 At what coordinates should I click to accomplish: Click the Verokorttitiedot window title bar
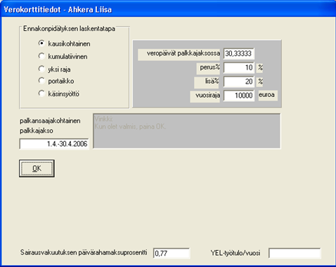pyautogui.click(x=168, y=9)
